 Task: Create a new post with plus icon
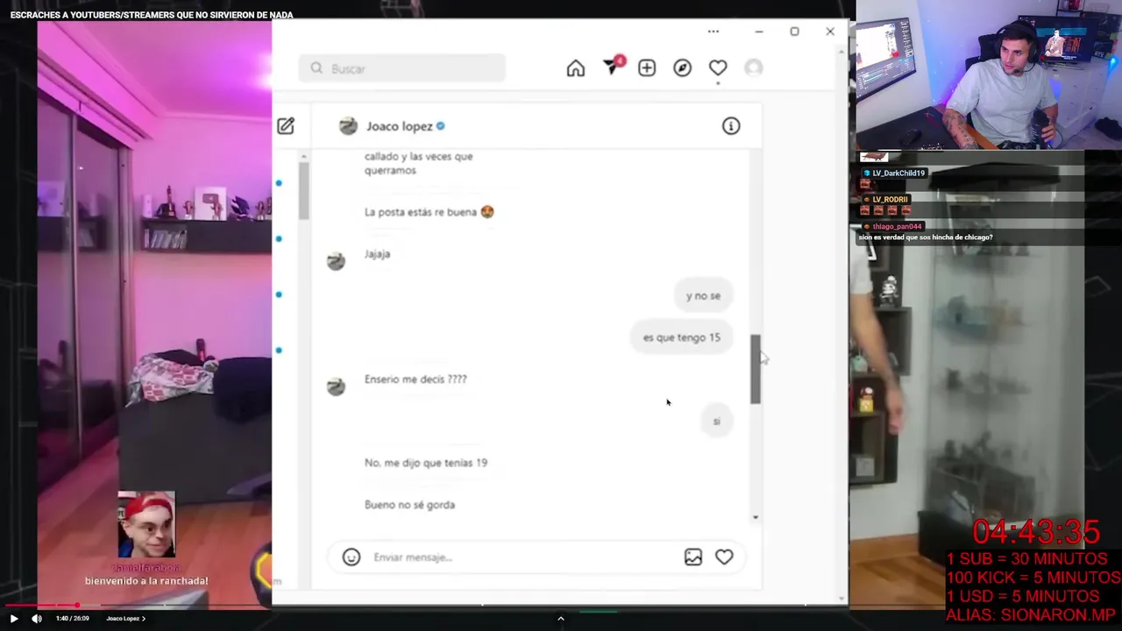click(x=647, y=68)
